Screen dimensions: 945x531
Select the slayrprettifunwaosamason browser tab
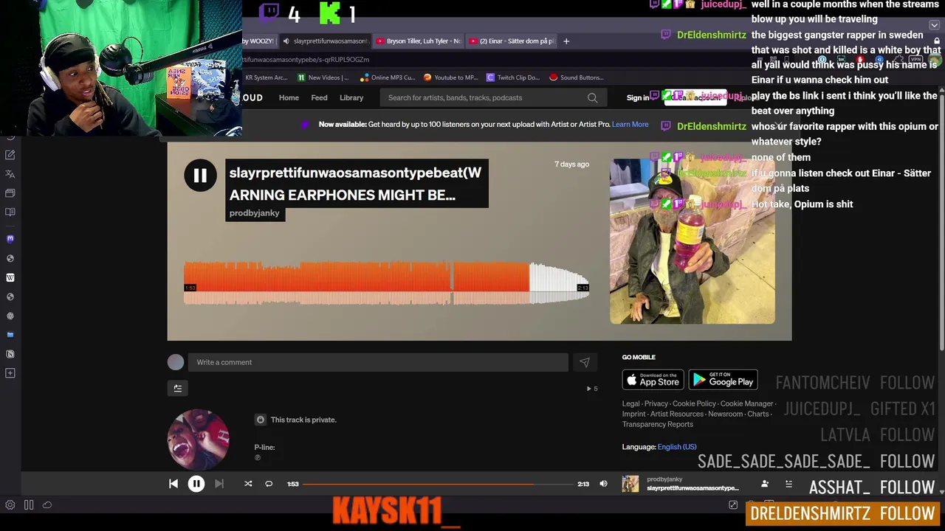325,41
